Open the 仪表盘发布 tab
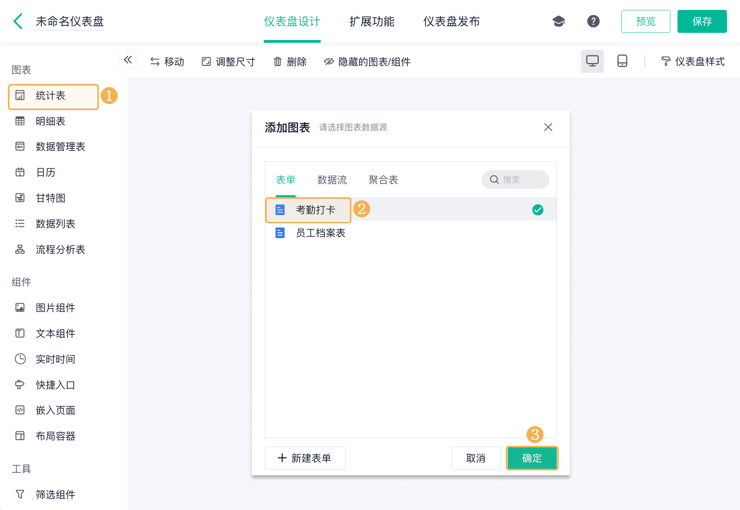 pos(452,21)
